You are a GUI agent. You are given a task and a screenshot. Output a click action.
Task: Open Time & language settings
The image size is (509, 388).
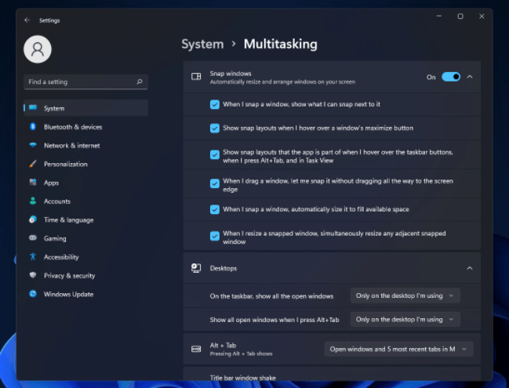point(86,220)
